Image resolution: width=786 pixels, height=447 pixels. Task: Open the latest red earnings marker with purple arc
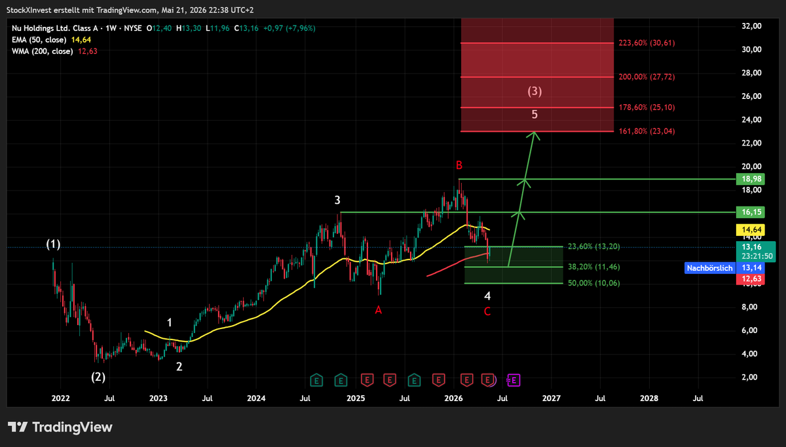point(489,379)
